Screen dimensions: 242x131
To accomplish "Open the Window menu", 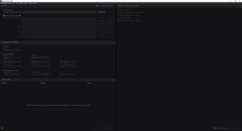I will 21,3.
